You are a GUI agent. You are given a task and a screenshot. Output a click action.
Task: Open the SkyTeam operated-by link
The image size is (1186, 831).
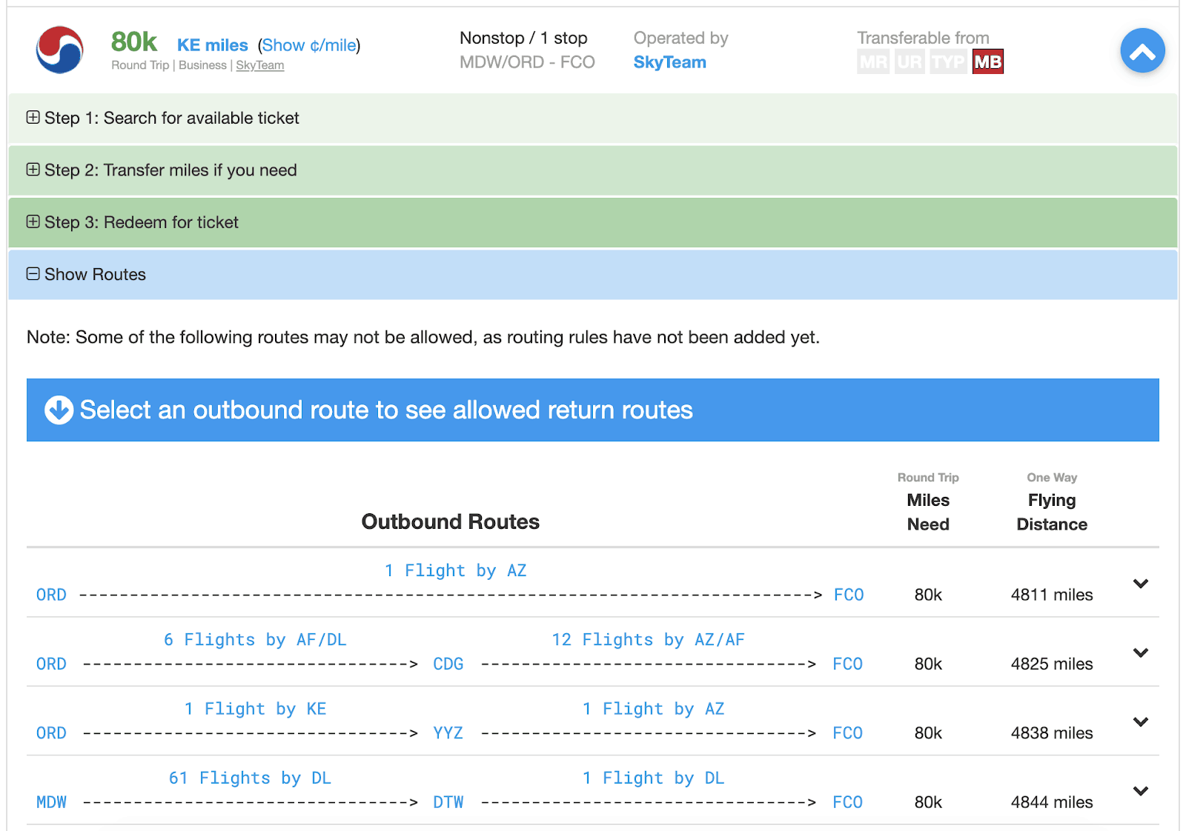(669, 62)
